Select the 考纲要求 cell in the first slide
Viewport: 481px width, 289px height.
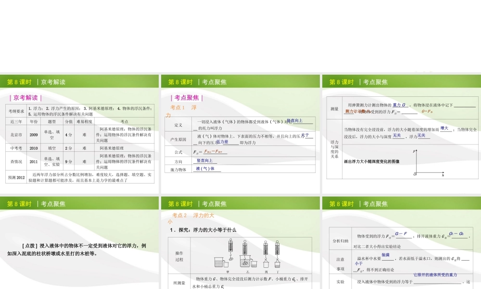[x=16, y=111]
